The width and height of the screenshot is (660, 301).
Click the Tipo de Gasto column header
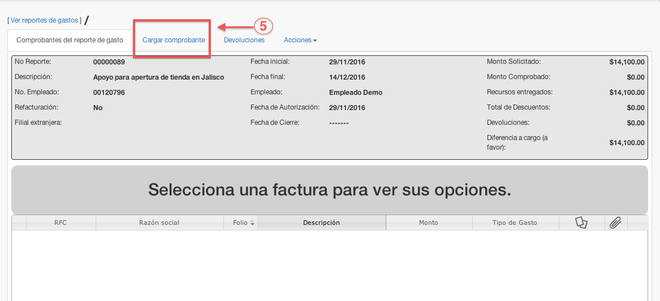[515, 223]
